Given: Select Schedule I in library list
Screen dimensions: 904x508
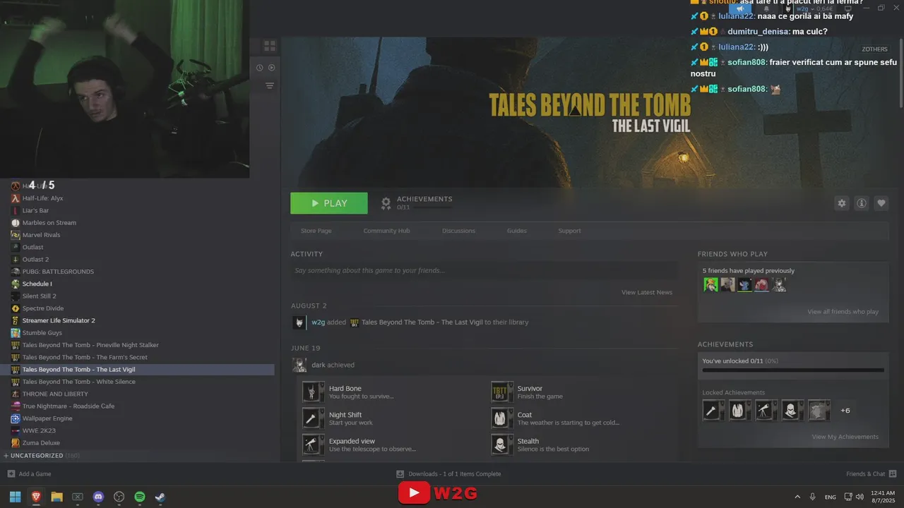Looking at the screenshot, I should (37, 284).
